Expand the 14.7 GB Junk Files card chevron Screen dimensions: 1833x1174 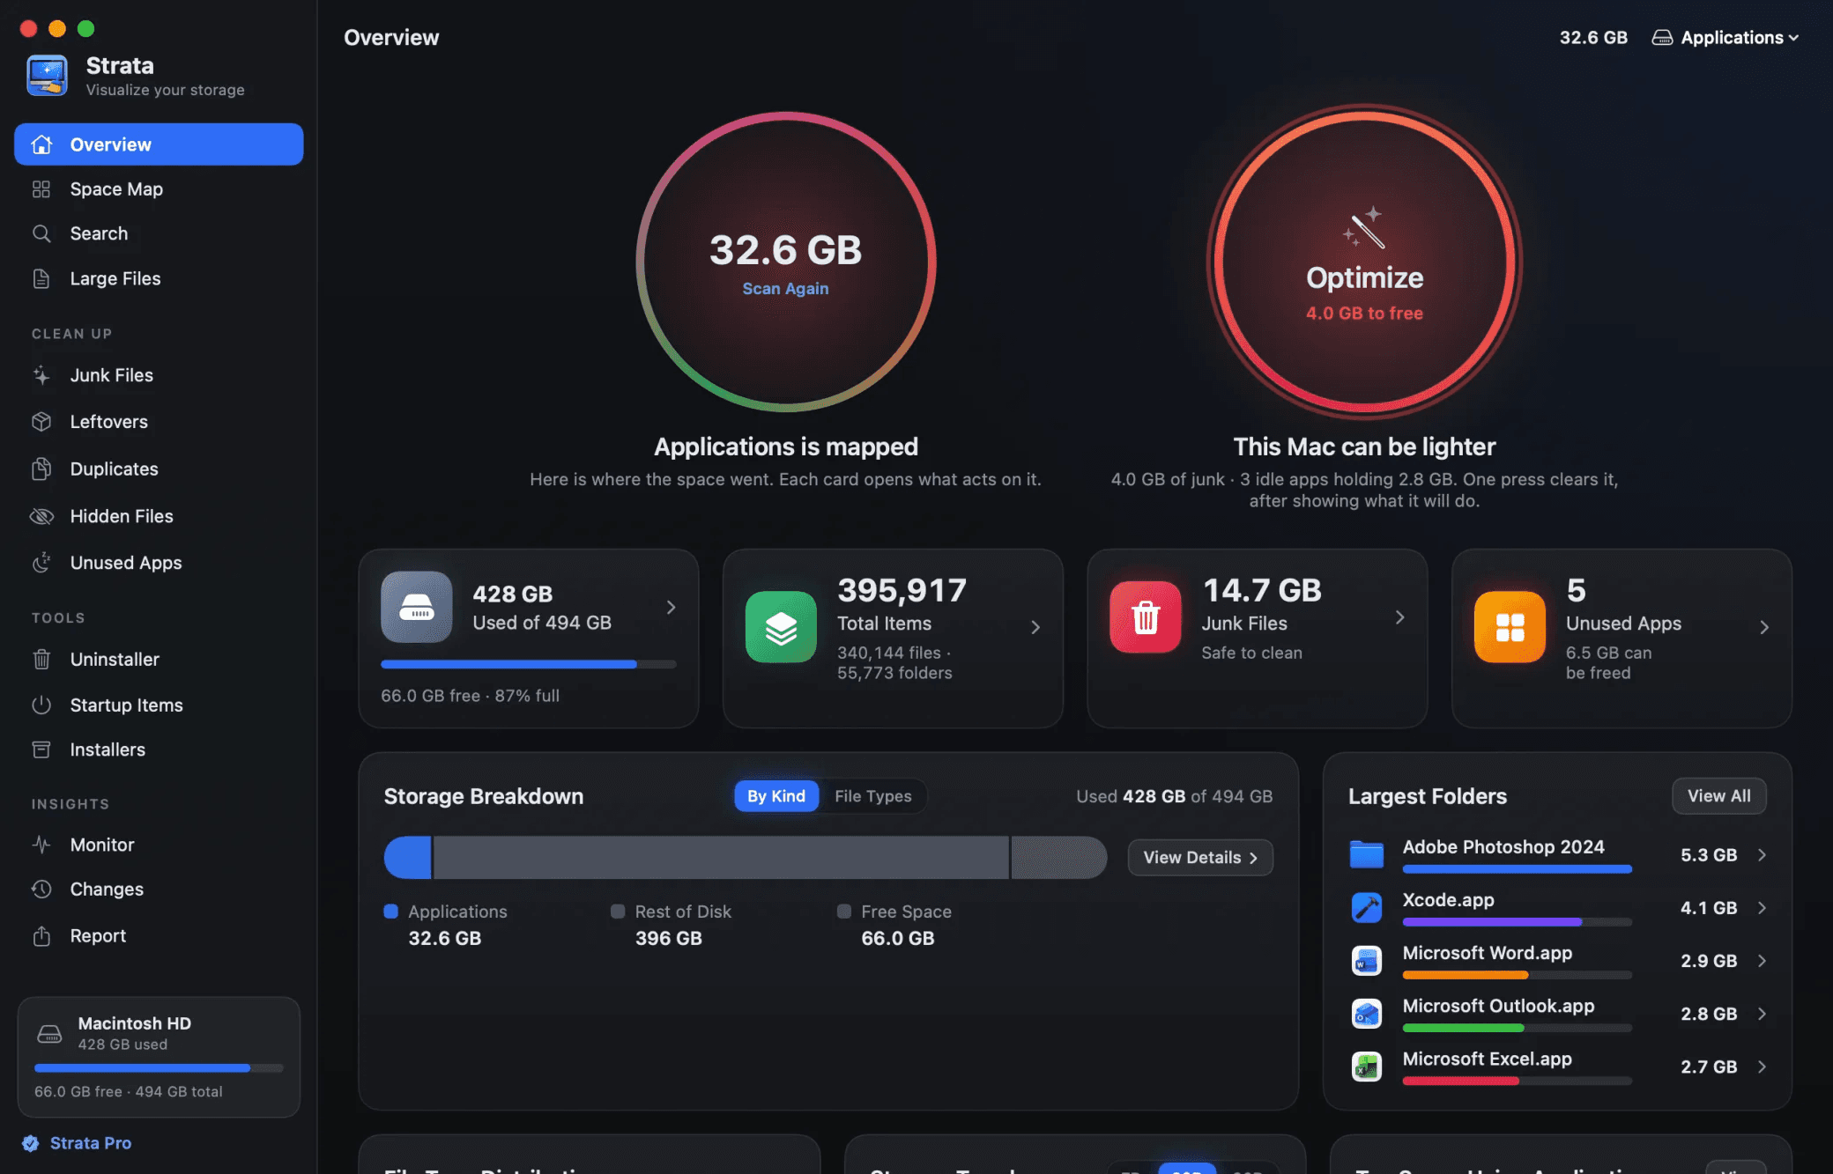tap(1400, 617)
